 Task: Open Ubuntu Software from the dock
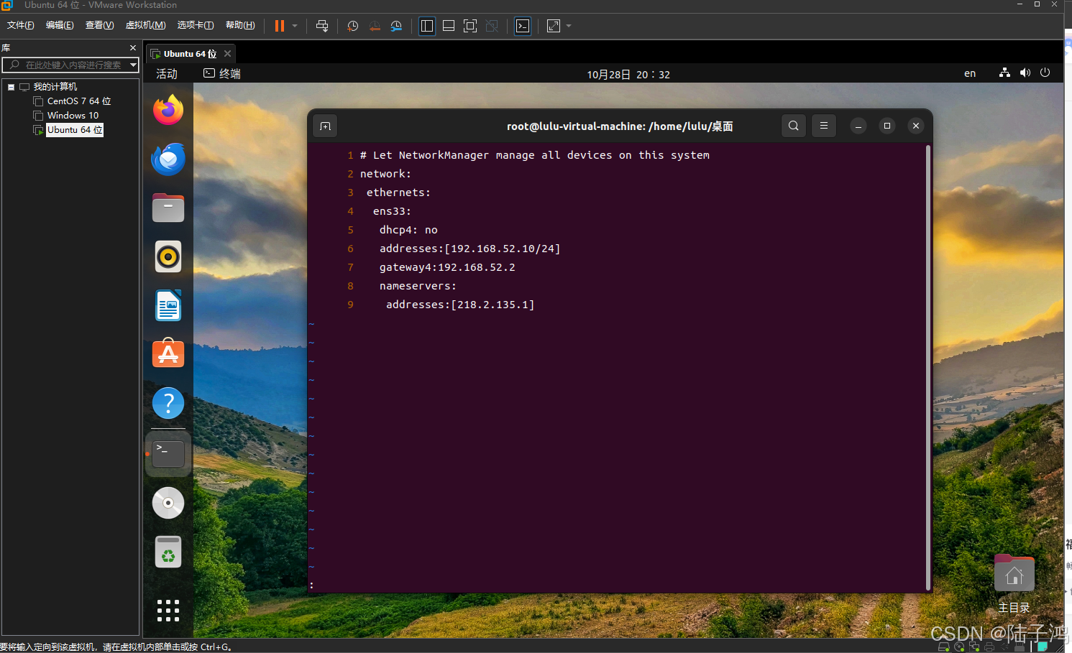click(x=168, y=354)
